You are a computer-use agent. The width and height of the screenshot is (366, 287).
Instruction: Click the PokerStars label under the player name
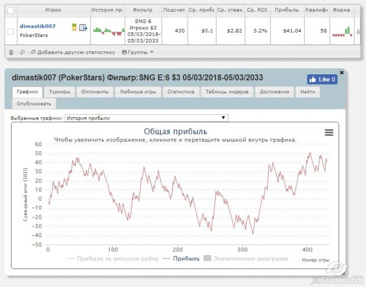pyautogui.click(x=33, y=35)
